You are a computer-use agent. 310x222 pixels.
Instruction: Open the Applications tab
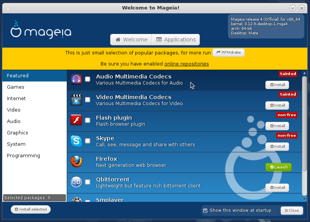click(x=176, y=40)
